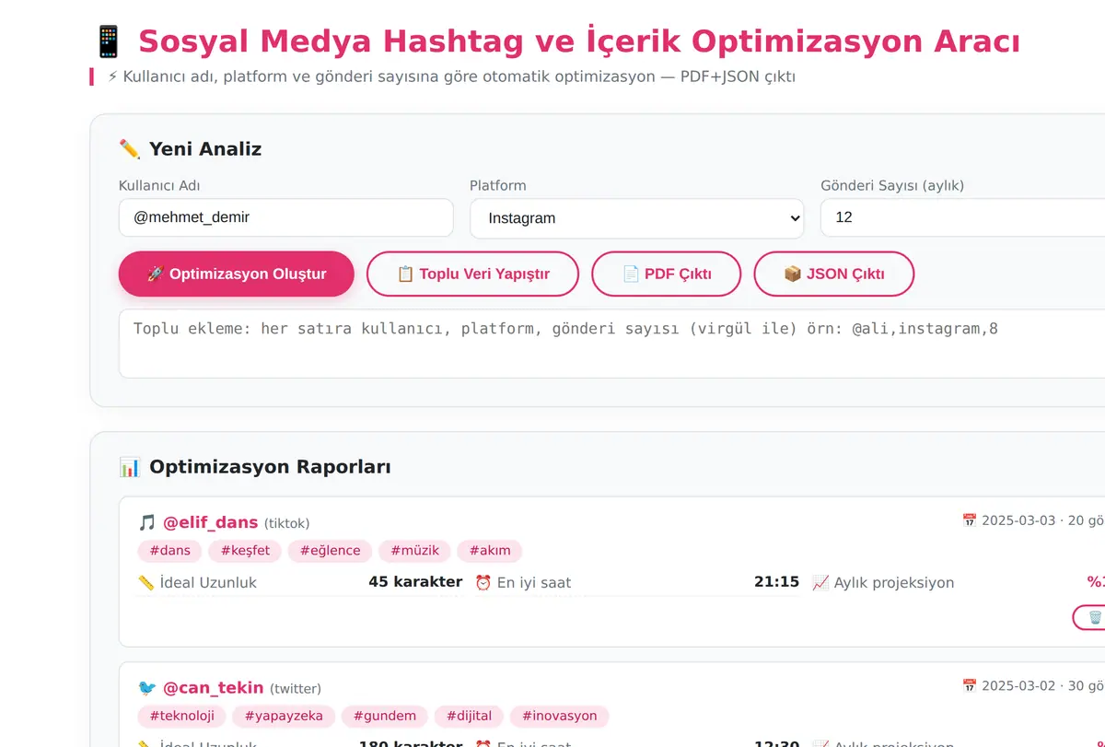Click the Platform field label
This screenshot has width=1105, height=747.
(x=498, y=185)
